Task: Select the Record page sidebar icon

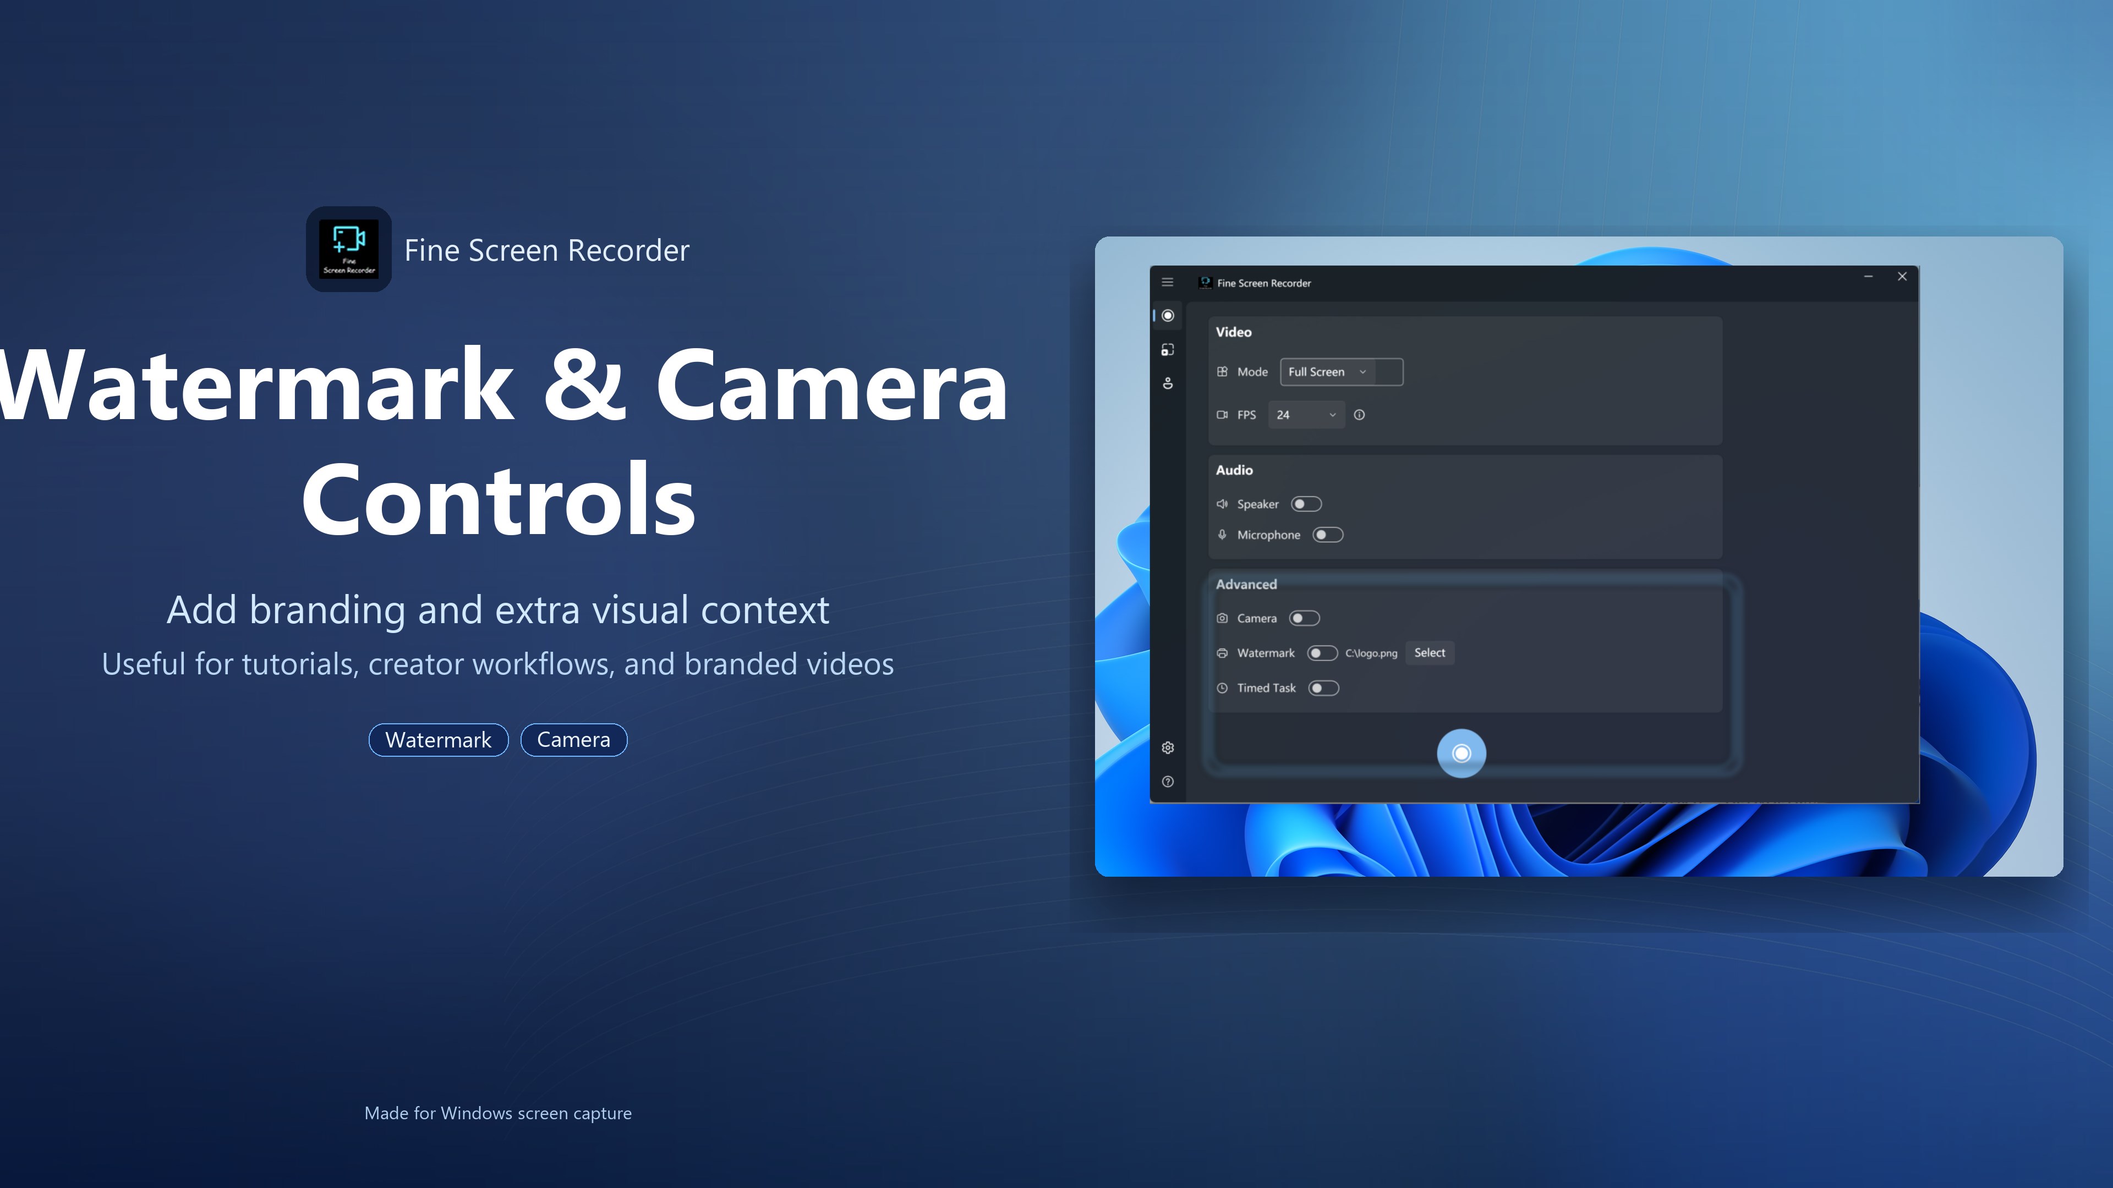Action: tap(1168, 316)
